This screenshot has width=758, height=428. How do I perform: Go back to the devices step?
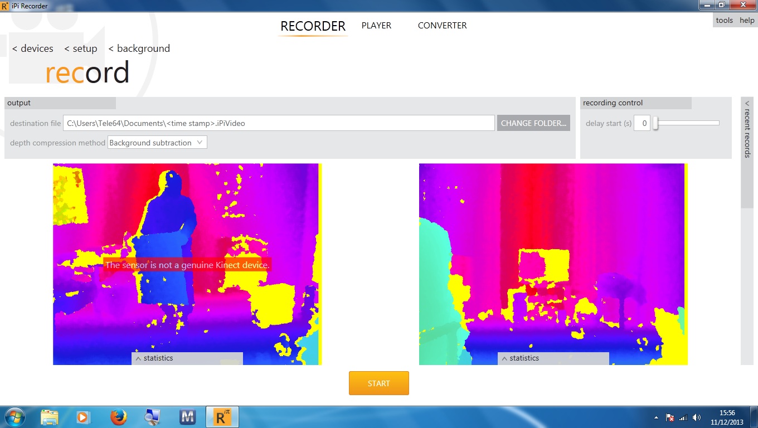(x=33, y=48)
